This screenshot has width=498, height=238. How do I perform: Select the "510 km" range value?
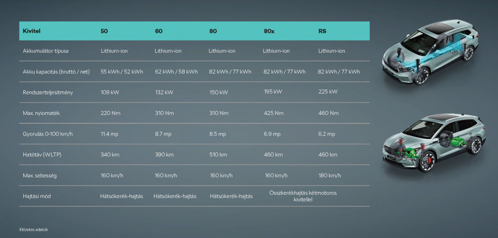218,155
